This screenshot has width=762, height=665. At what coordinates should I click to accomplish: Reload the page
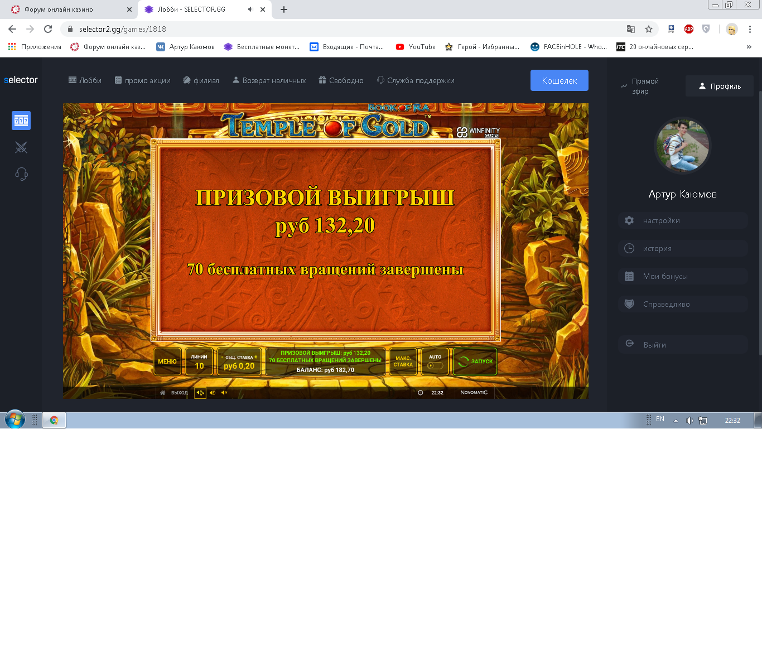tap(48, 29)
